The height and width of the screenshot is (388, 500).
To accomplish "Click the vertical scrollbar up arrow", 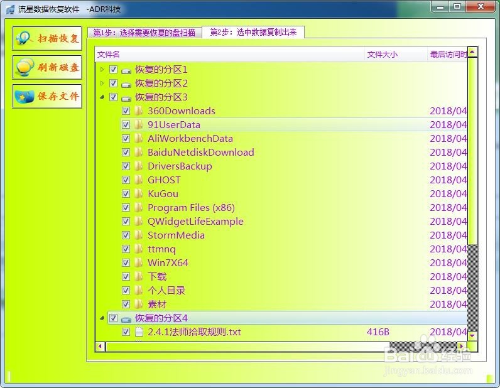I will click(472, 52).
